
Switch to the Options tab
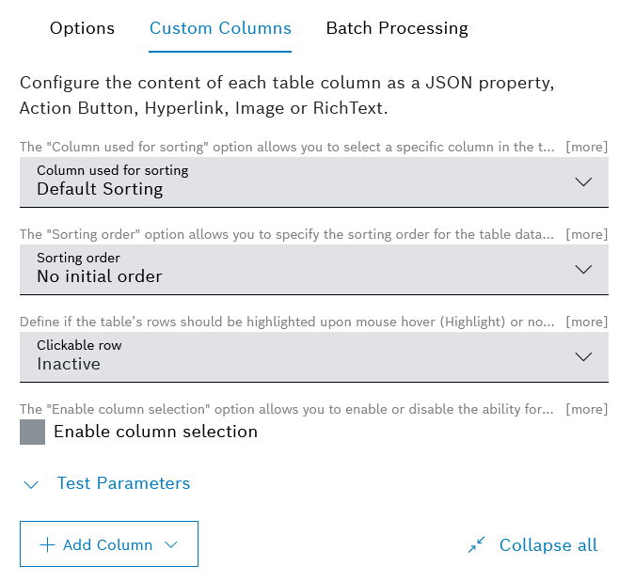(82, 28)
